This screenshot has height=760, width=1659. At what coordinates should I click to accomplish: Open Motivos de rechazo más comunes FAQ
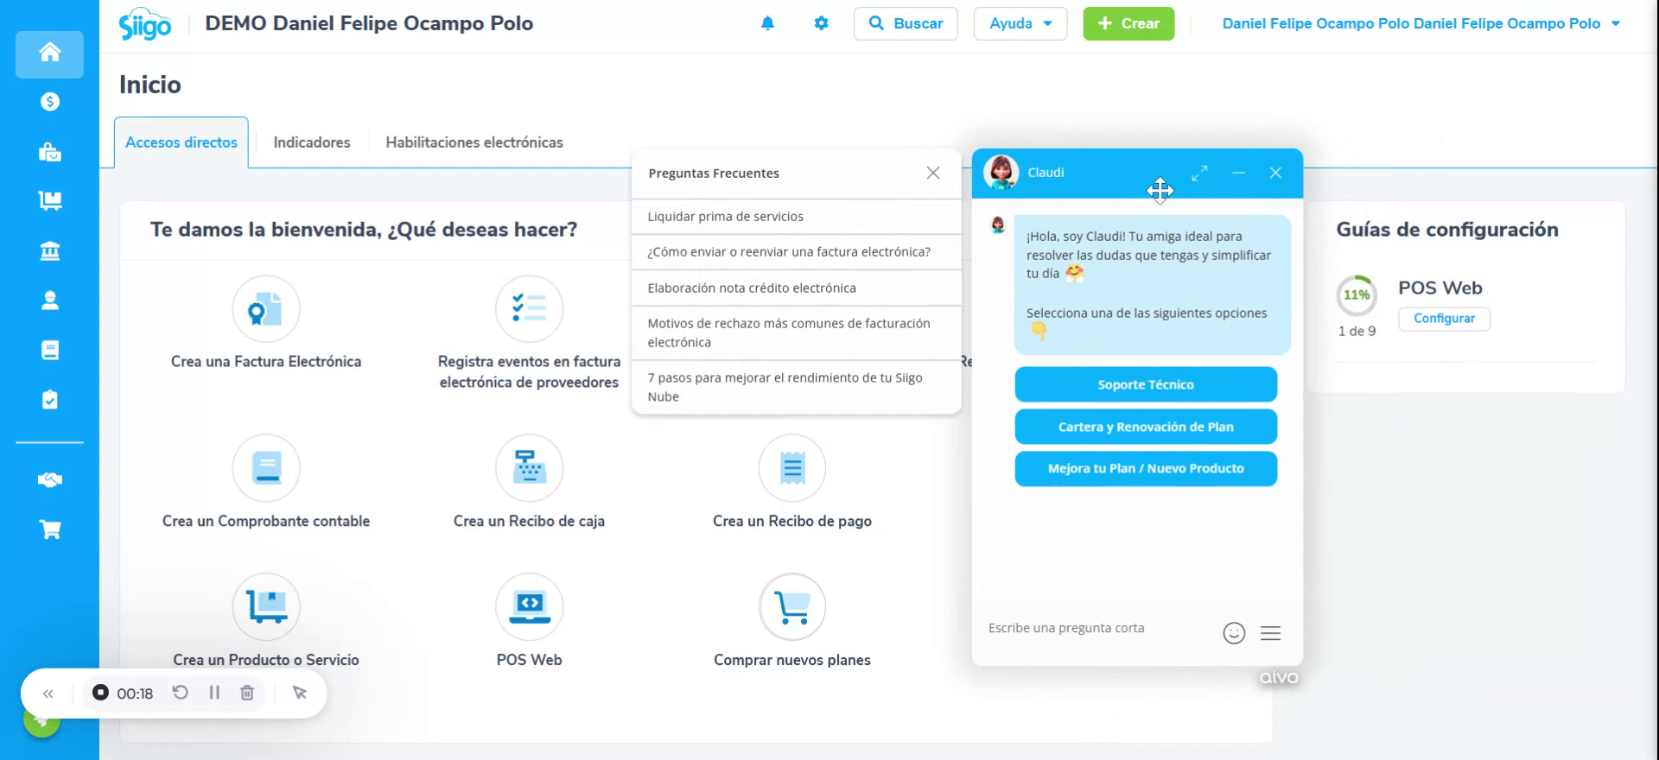click(x=797, y=332)
